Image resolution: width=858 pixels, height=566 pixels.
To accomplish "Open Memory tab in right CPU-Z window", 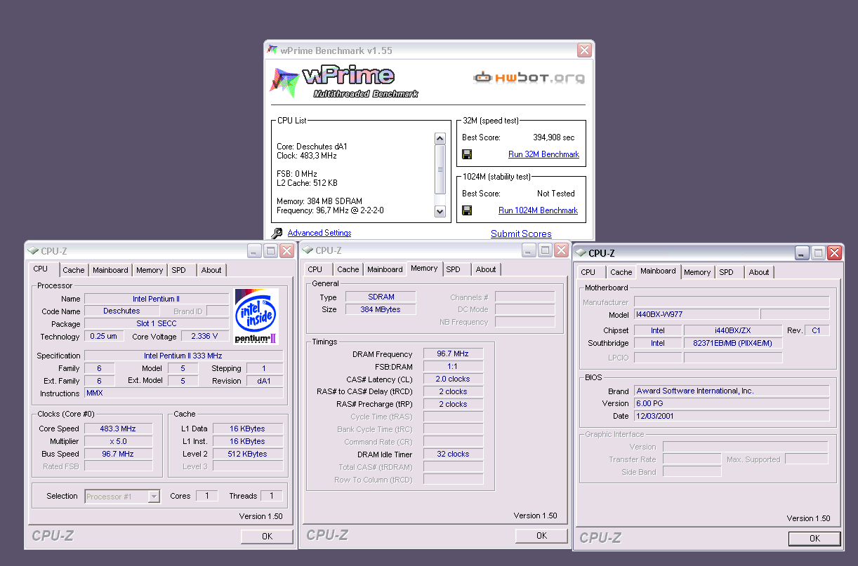I will tap(697, 272).
